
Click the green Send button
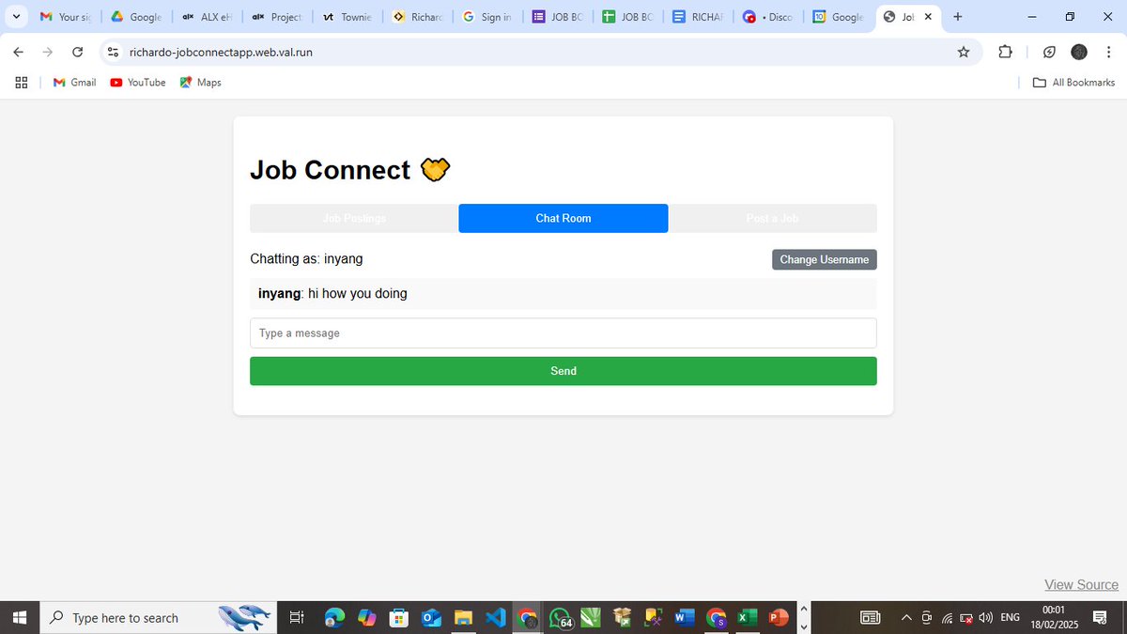563,371
